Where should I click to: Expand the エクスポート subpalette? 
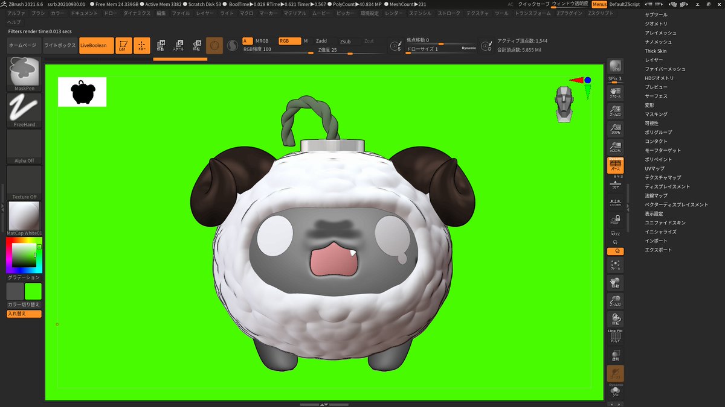click(658, 250)
